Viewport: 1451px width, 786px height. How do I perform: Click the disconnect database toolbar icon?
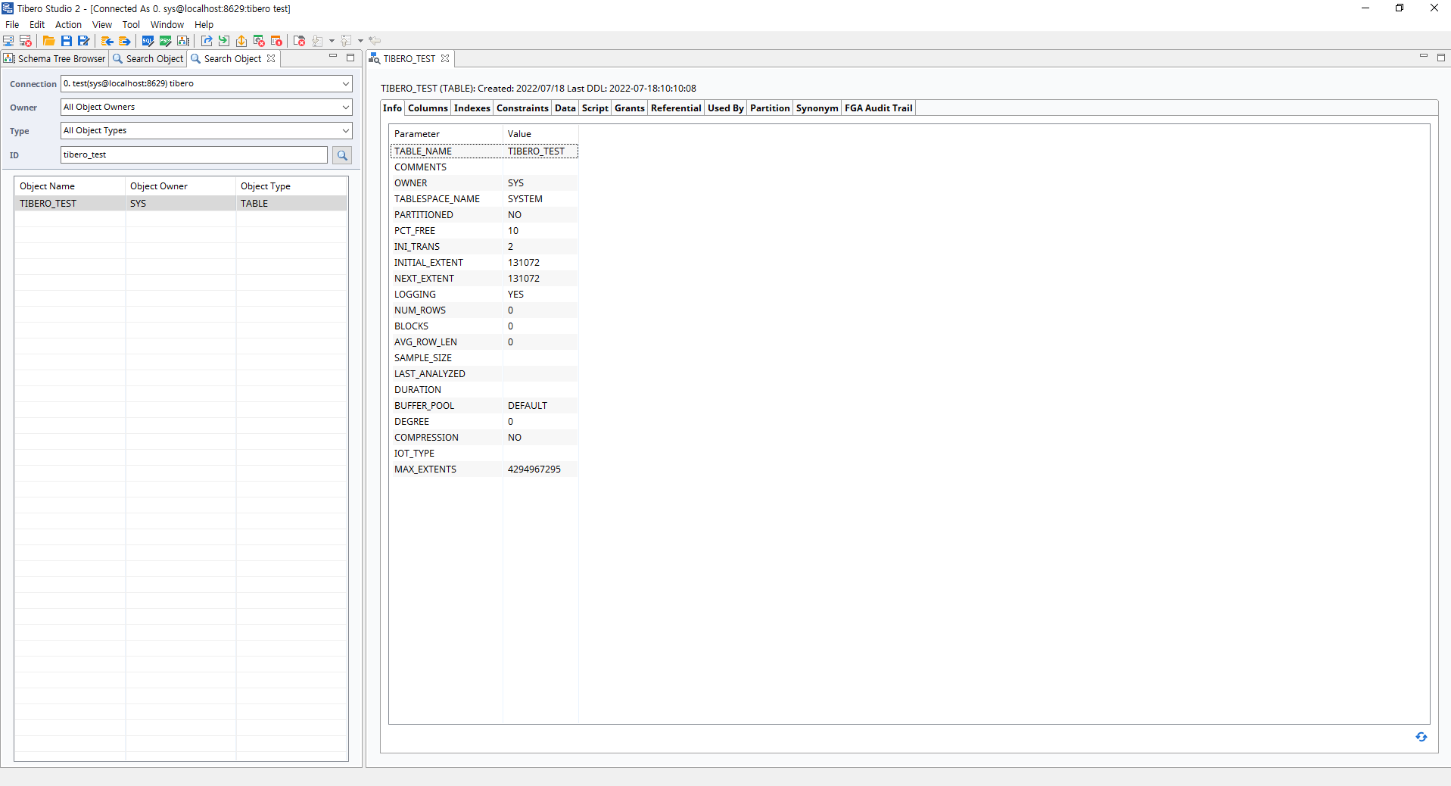tap(25, 41)
